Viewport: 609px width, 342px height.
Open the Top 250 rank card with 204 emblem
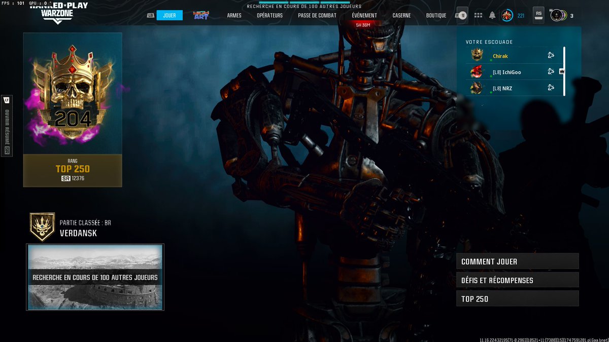pos(73,110)
